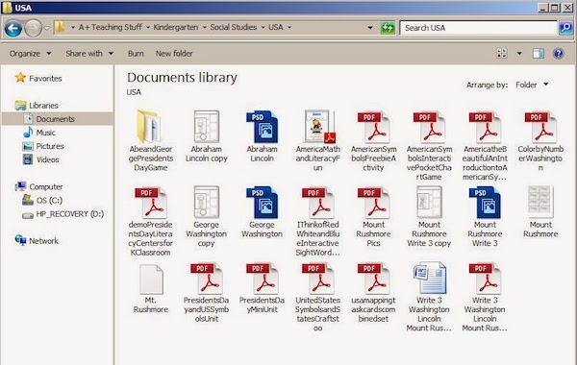This screenshot has height=365, width=577.
Task: Select George Washington copy file
Action: coord(207,216)
